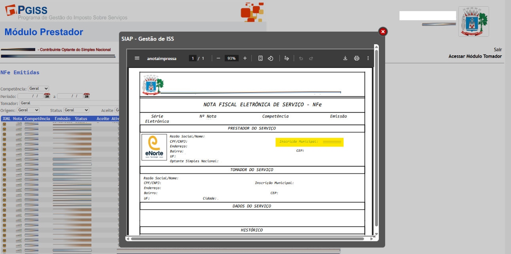Open the PDF viewer sidebar menu
511x254 pixels.
pyautogui.click(x=137, y=58)
